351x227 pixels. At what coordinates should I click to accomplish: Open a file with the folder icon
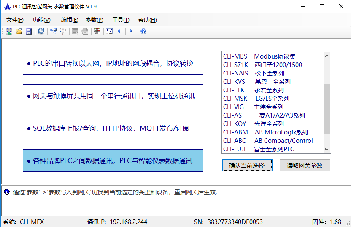tap(19, 31)
